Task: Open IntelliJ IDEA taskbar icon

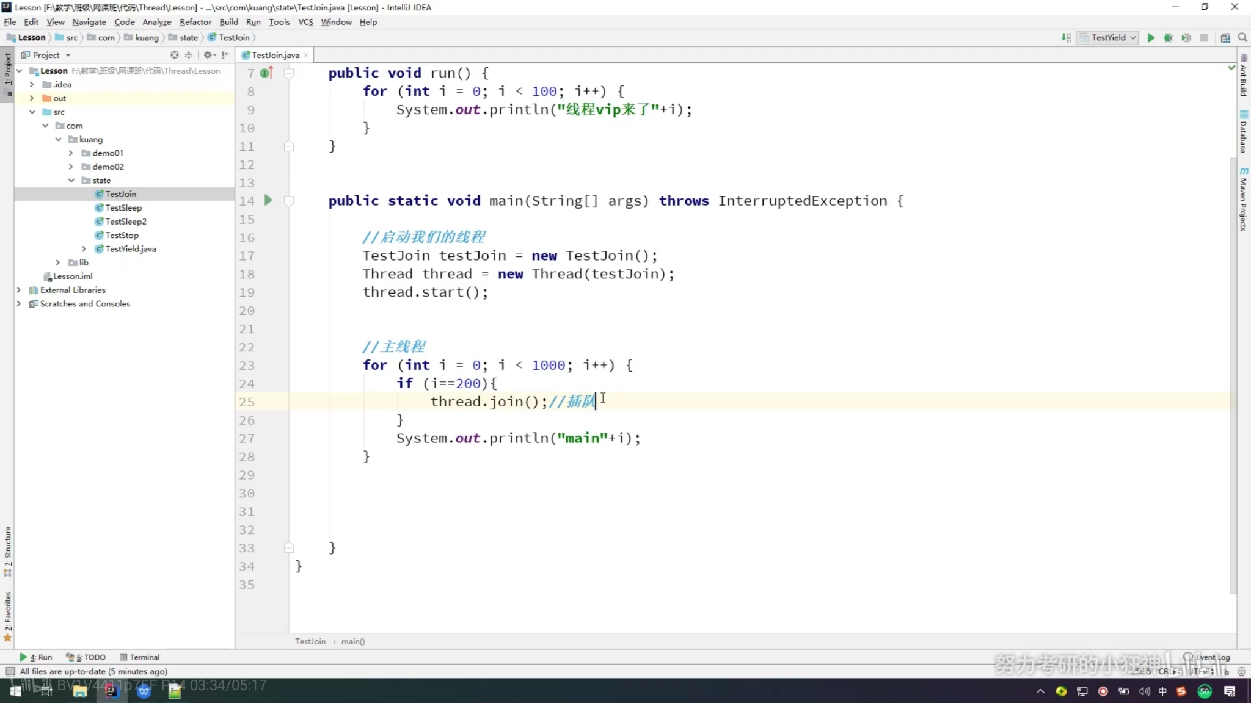Action: point(111,691)
